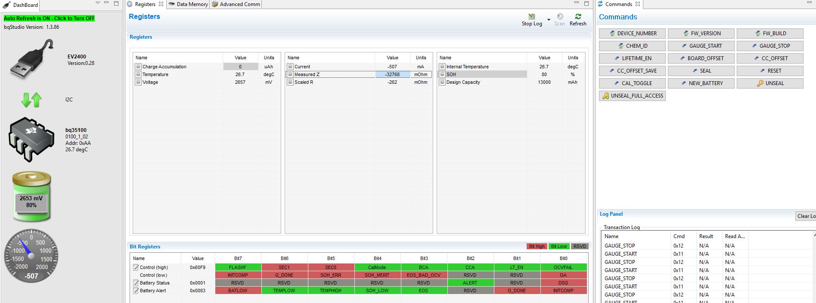
Task: Click the SEAL command button
Action: (x=701, y=71)
